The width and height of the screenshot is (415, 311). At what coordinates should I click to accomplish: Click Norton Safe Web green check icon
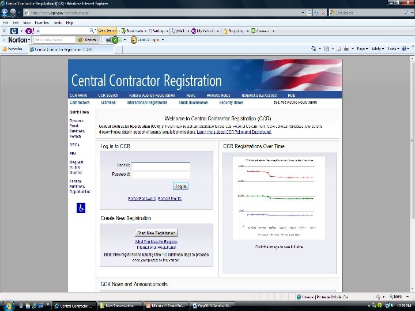(x=115, y=40)
